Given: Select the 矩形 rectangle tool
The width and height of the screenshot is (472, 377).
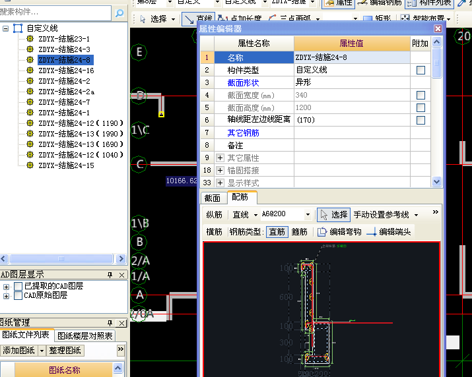Looking at the screenshot, I should coord(377,19).
